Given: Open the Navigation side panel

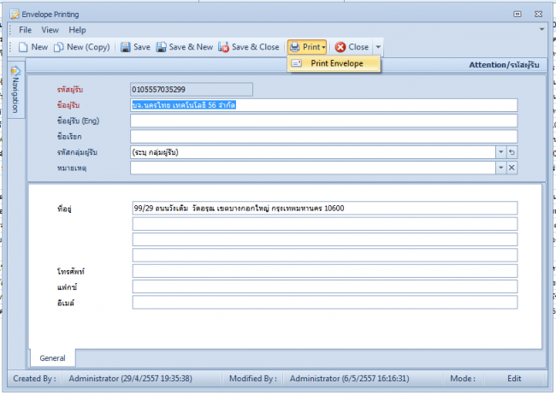Looking at the screenshot, I should [x=15, y=90].
